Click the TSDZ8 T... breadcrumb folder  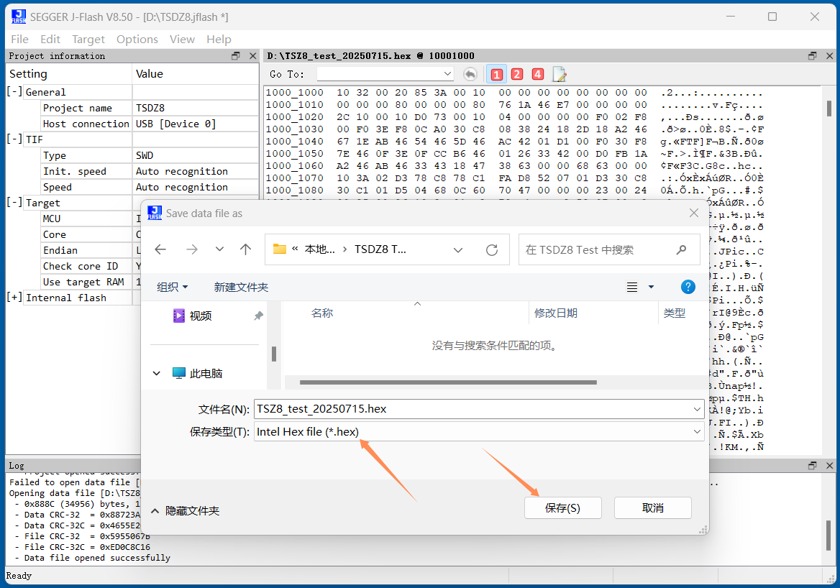click(x=380, y=249)
